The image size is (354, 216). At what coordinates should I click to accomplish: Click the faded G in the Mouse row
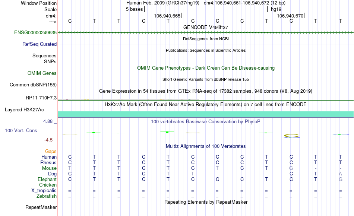coord(291,168)
